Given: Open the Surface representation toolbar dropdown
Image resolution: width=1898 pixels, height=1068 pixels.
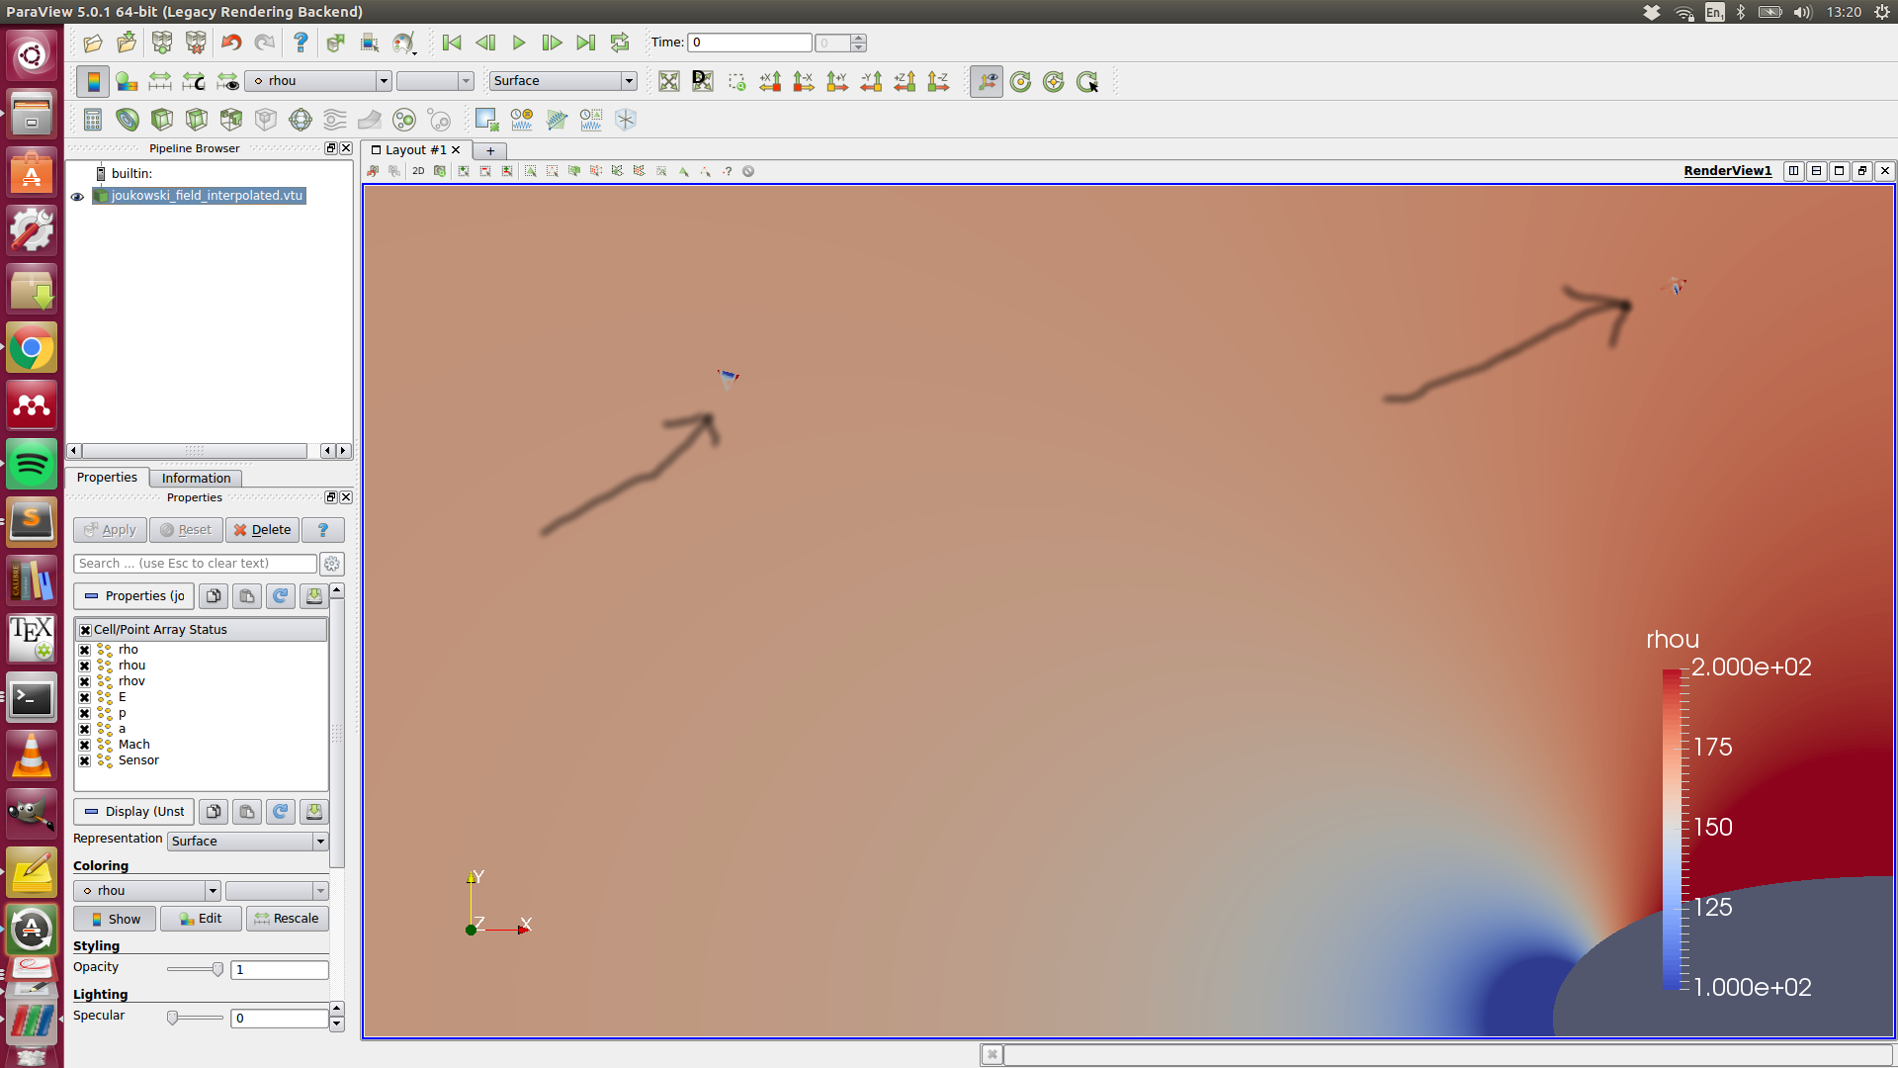Looking at the screenshot, I should pyautogui.click(x=628, y=81).
